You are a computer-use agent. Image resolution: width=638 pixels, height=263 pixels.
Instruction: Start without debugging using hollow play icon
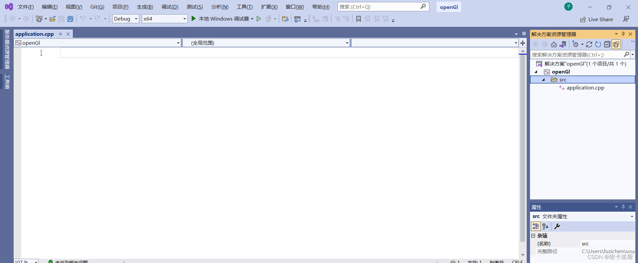coord(259,19)
